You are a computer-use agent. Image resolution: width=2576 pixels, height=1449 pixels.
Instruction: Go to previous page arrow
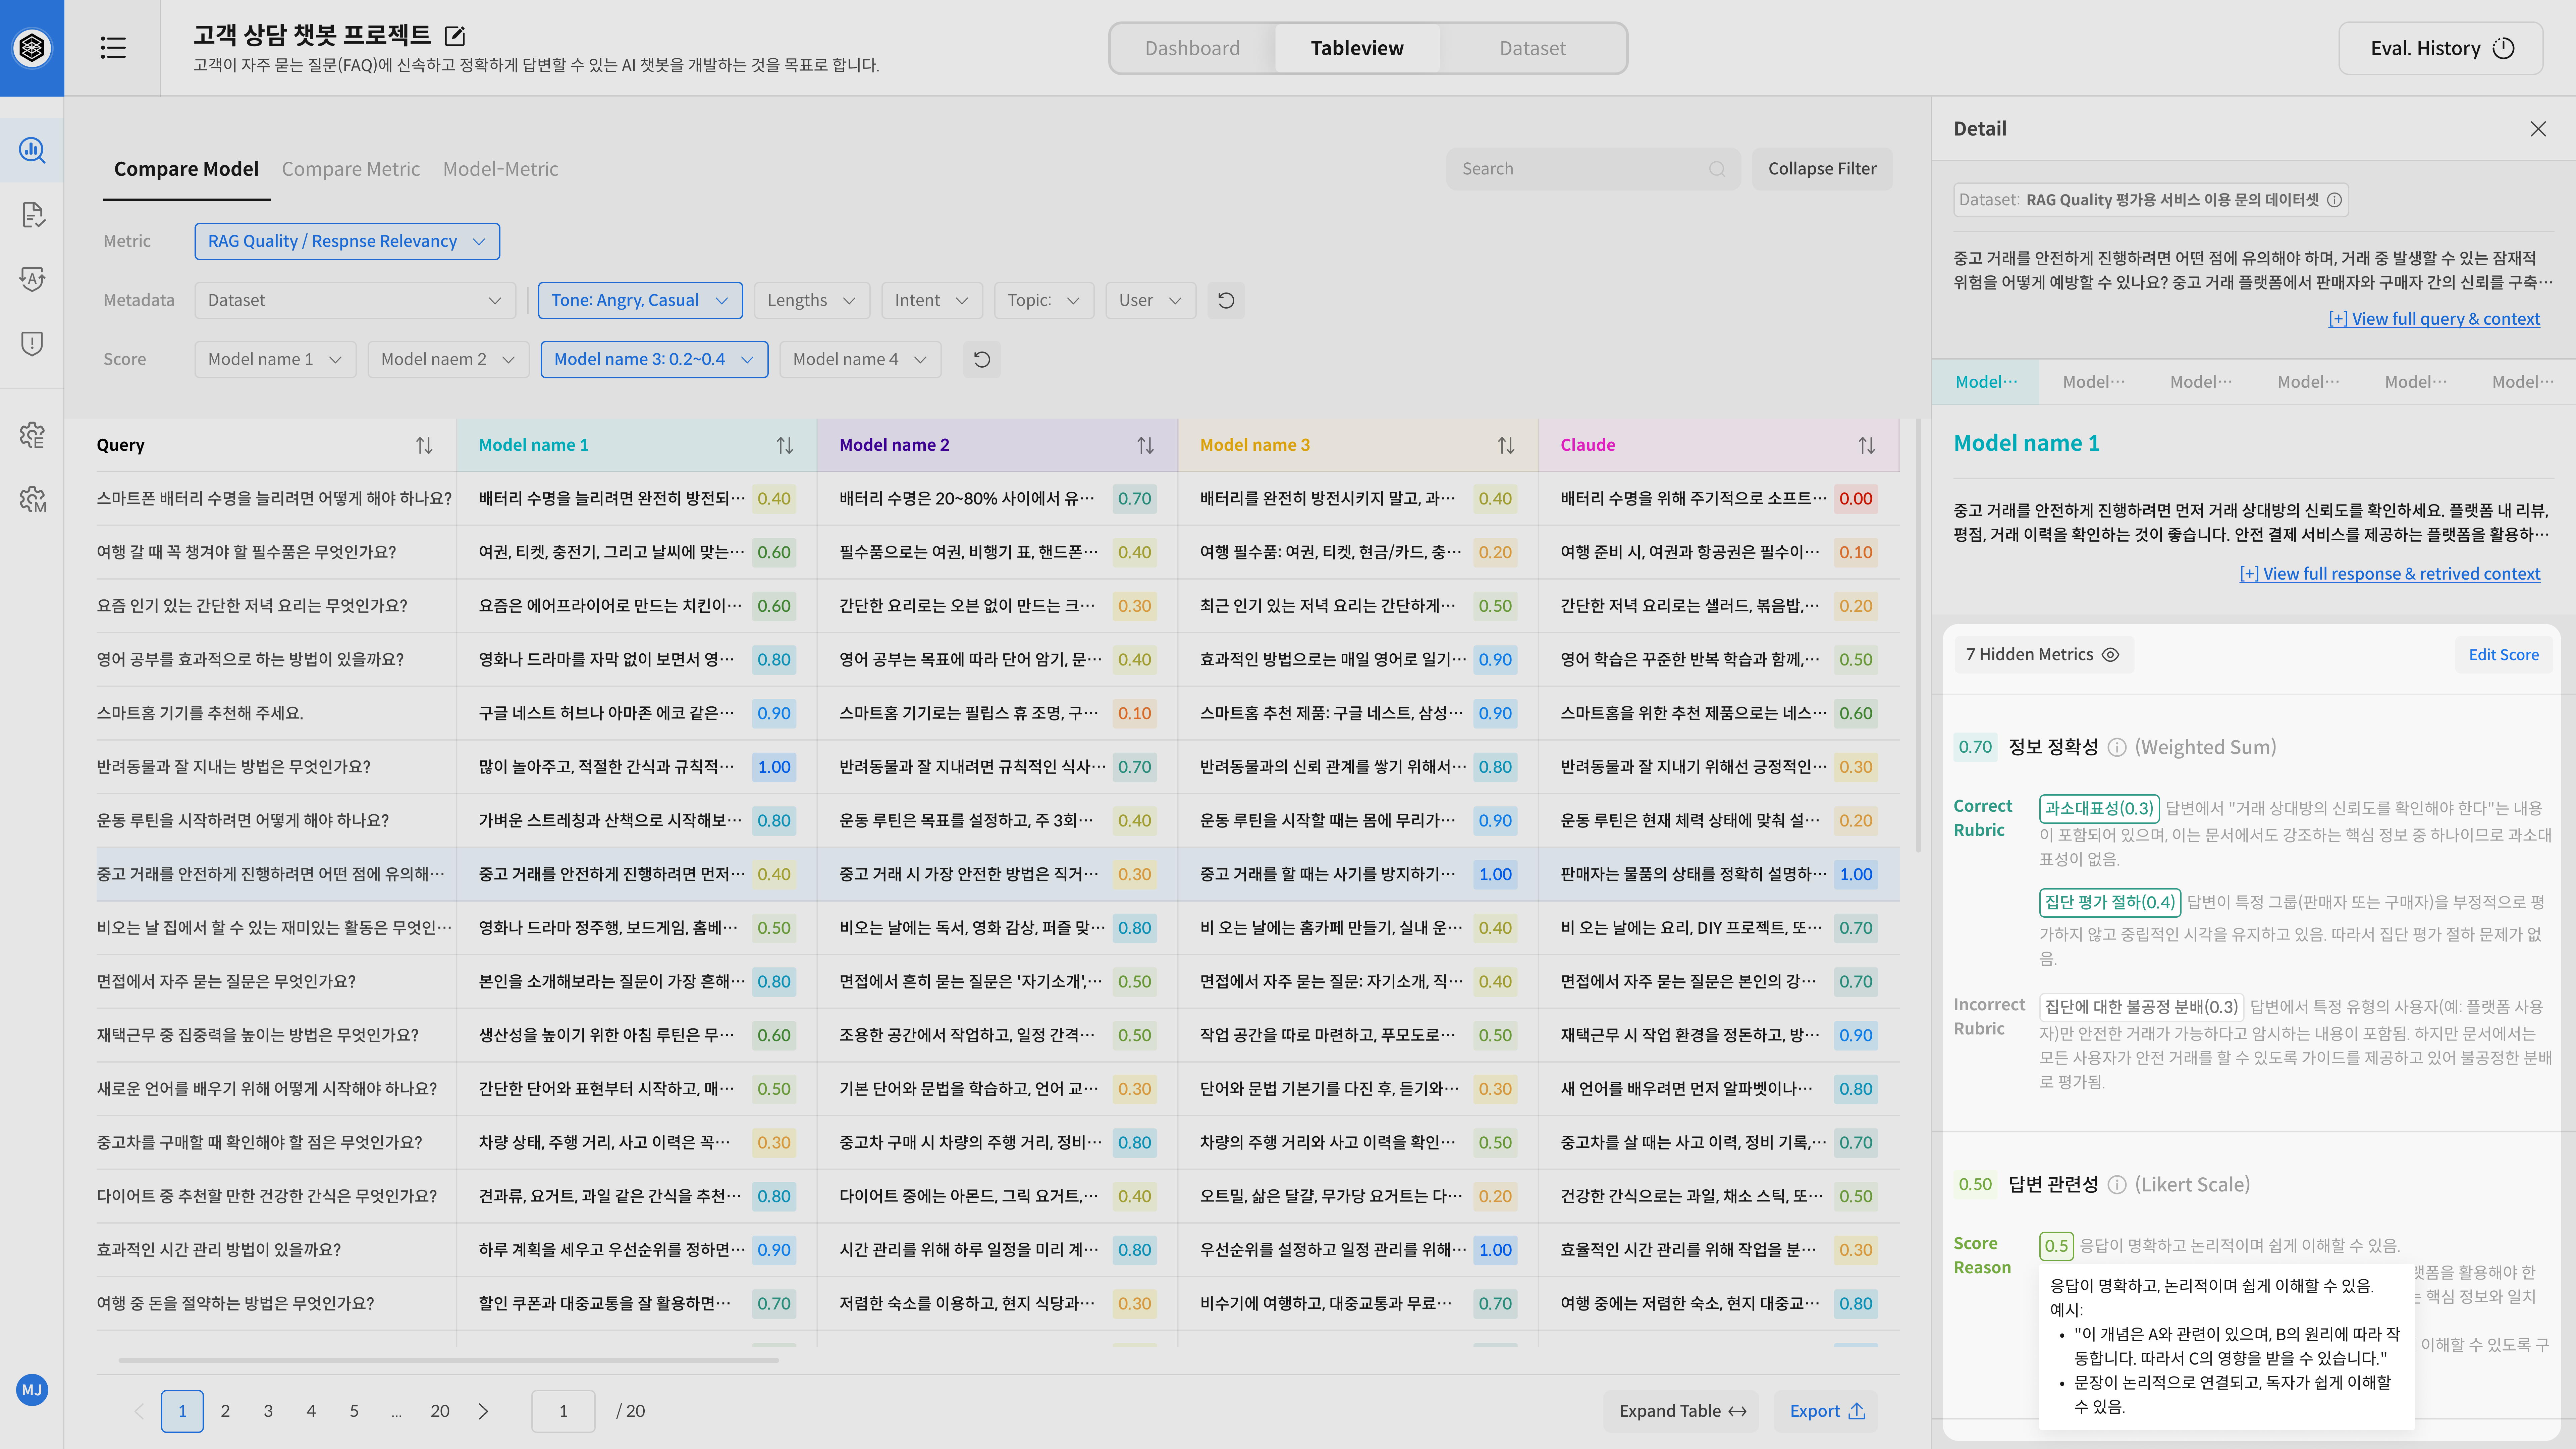pyautogui.click(x=139, y=1411)
